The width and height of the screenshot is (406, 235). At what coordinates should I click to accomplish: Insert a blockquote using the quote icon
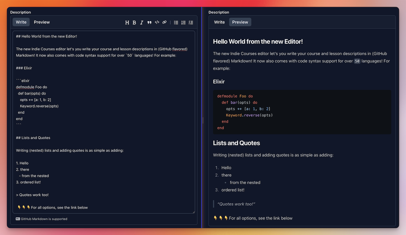[149, 22]
